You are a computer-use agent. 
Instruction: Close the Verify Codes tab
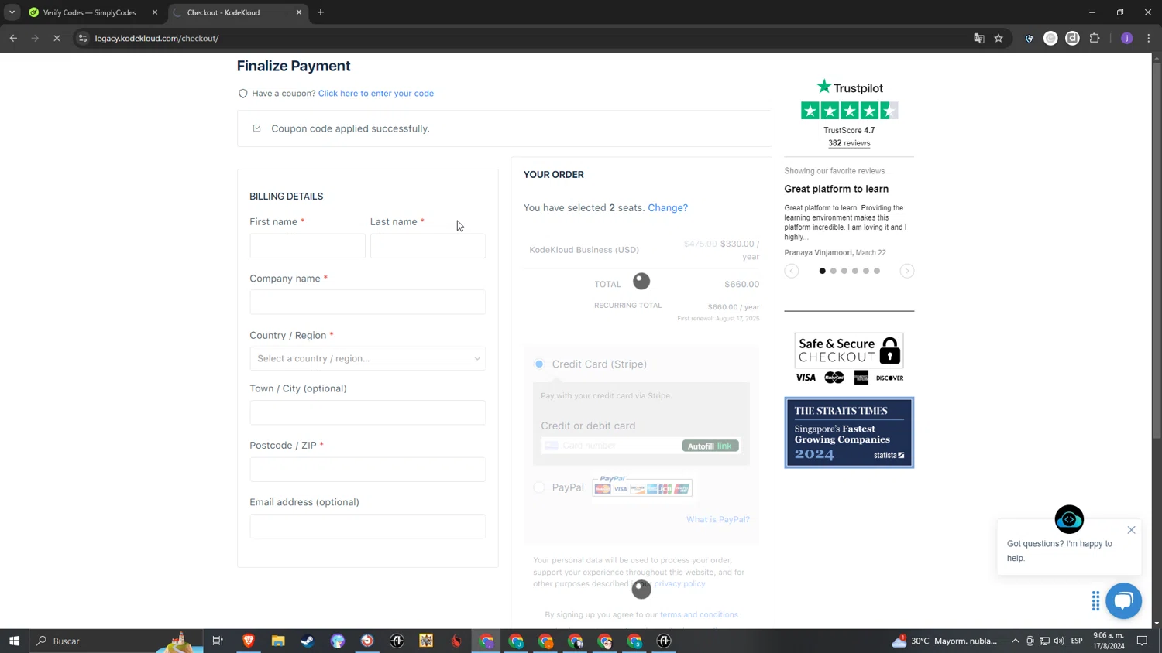tap(155, 12)
